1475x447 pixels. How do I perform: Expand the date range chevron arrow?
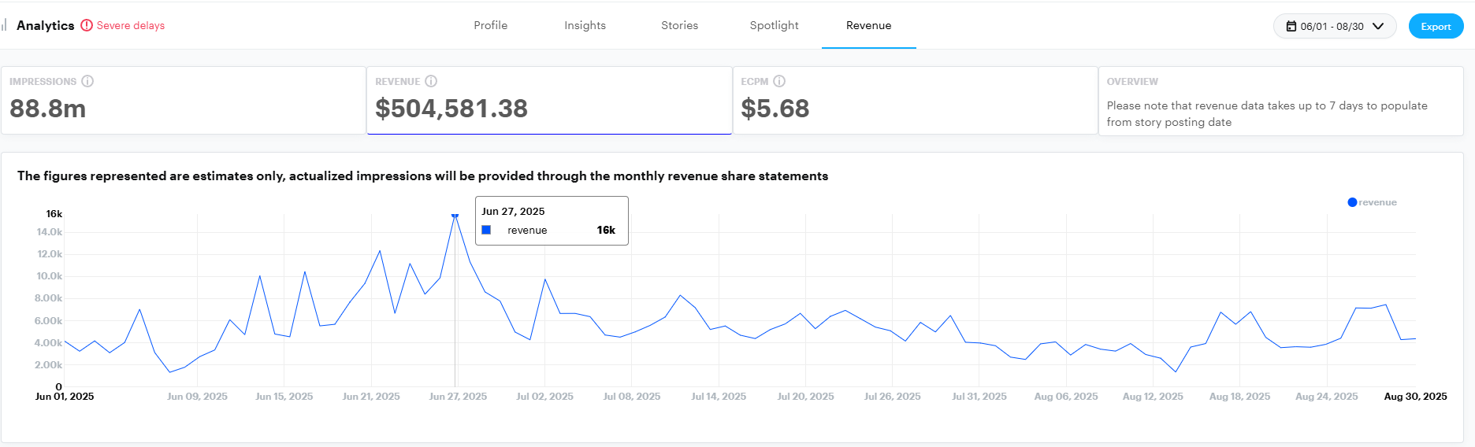1378,26
